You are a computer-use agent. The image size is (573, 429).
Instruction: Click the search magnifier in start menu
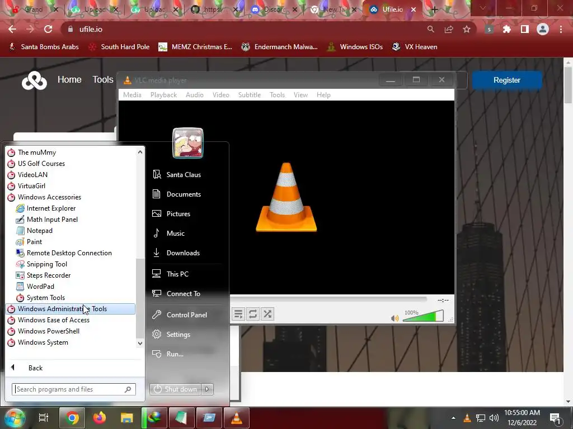[x=128, y=389]
